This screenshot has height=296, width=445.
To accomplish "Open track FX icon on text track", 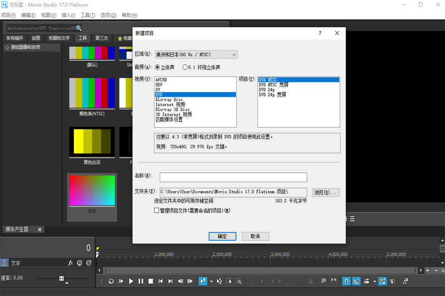I will 71,263.
